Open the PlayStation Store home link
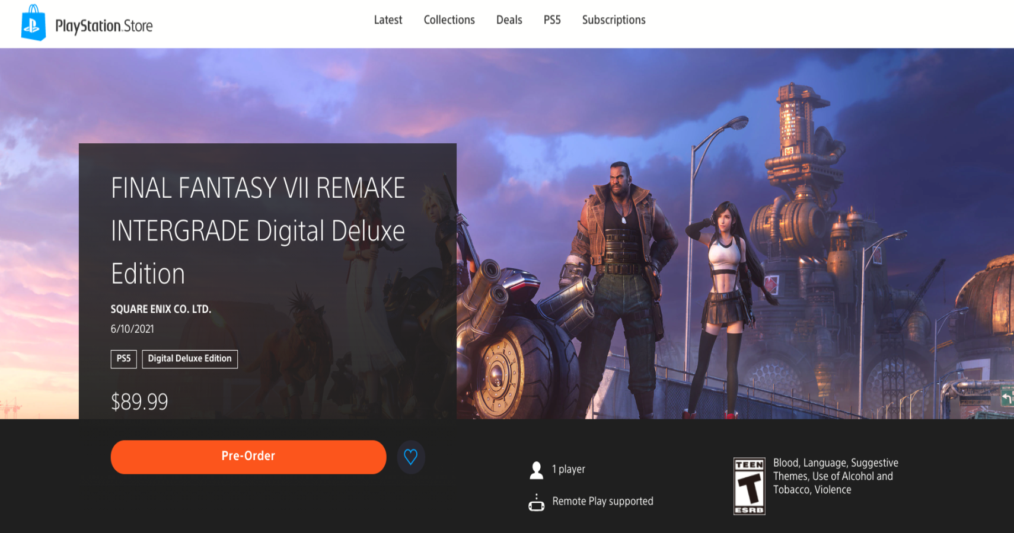The width and height of the screenshot is (1014, 533). (x=87, y=24)
